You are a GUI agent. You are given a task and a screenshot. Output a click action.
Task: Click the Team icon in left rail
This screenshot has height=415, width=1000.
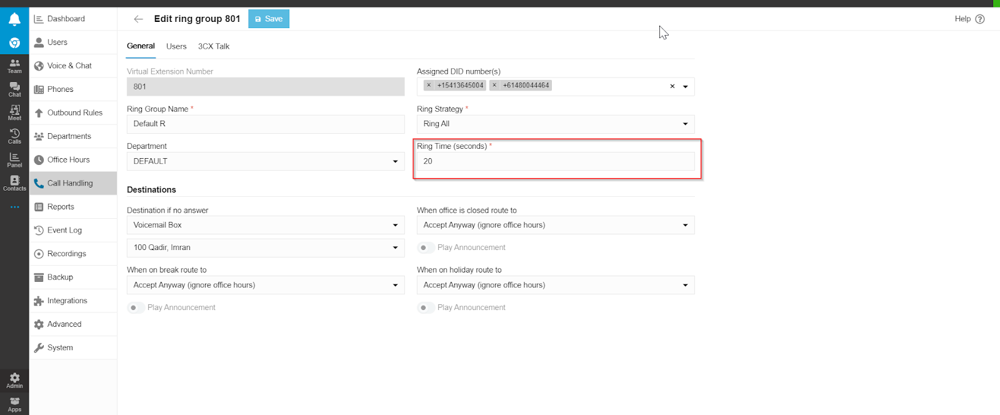click(14, 66)
